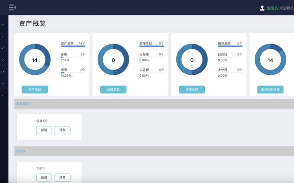Expand the fourth sidebar chevron from top
294x183 pixels.
(x=3, y=60)
